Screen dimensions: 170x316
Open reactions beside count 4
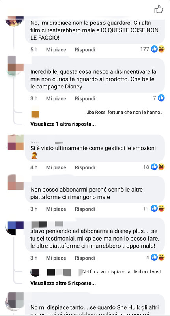(158, 258)
